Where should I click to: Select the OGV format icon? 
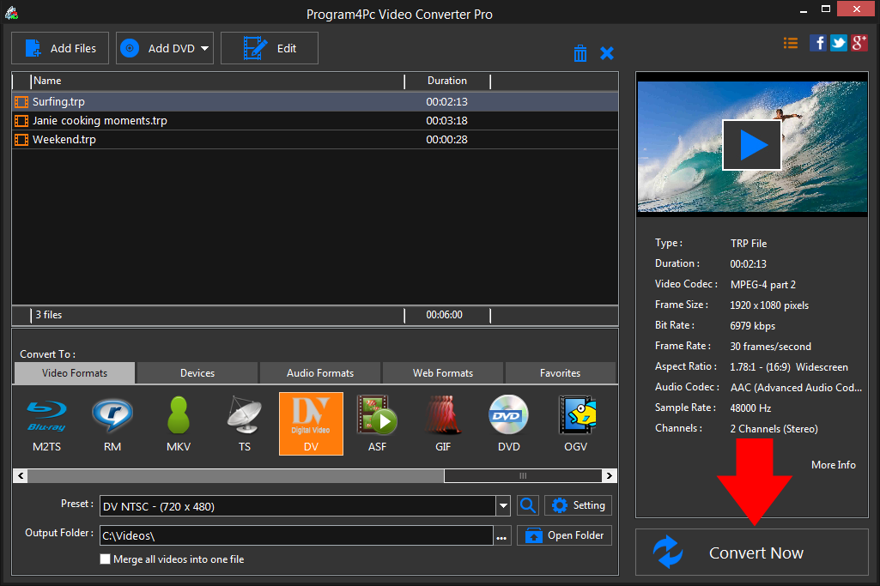coord(575,423)
